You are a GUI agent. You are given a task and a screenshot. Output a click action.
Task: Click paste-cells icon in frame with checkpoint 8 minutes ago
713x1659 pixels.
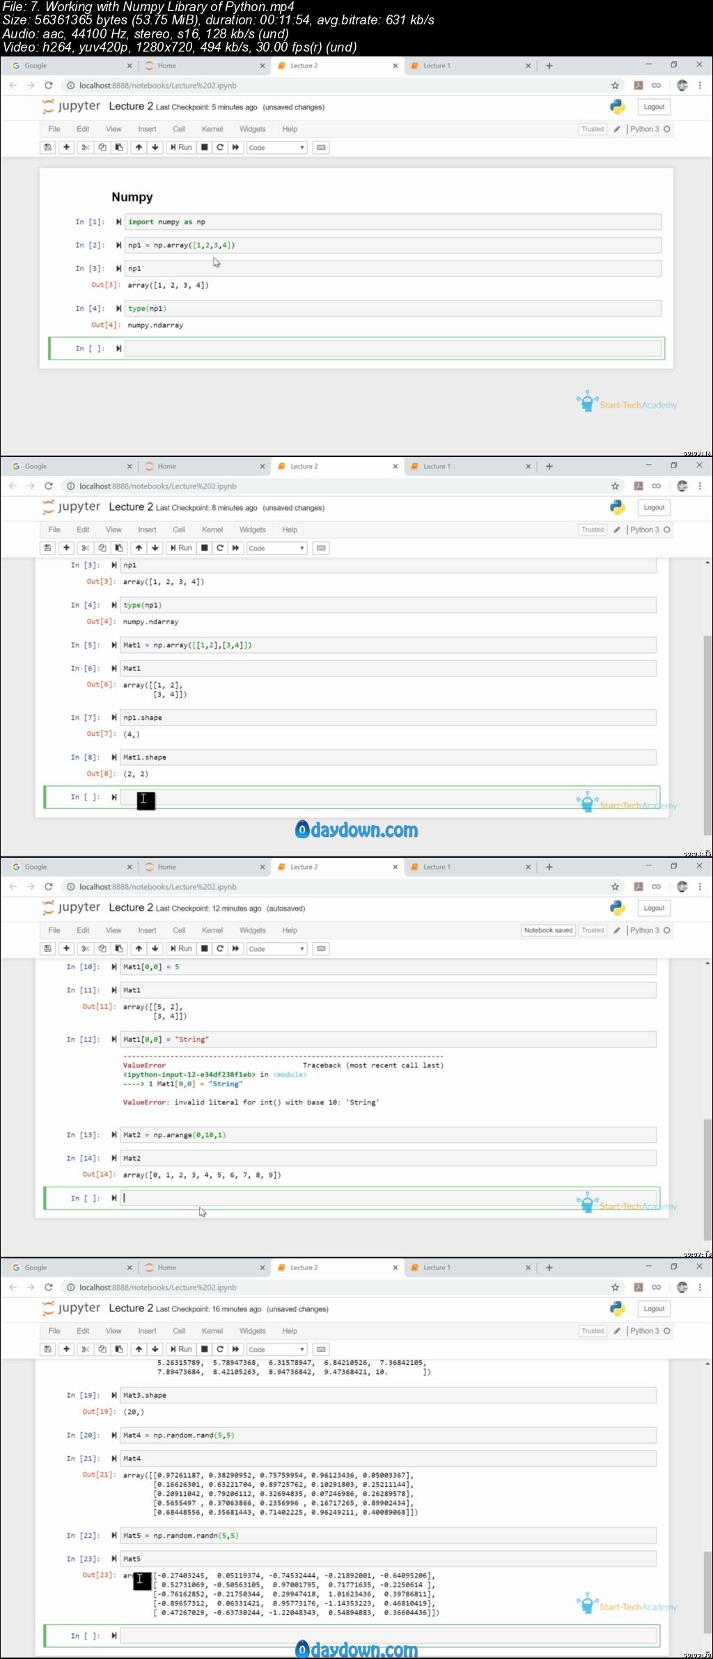pos(119,548)
